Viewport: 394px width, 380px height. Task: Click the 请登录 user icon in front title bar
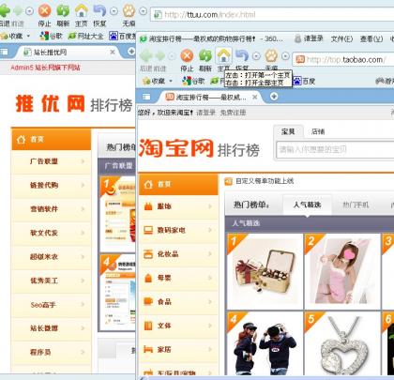(298, 38)
